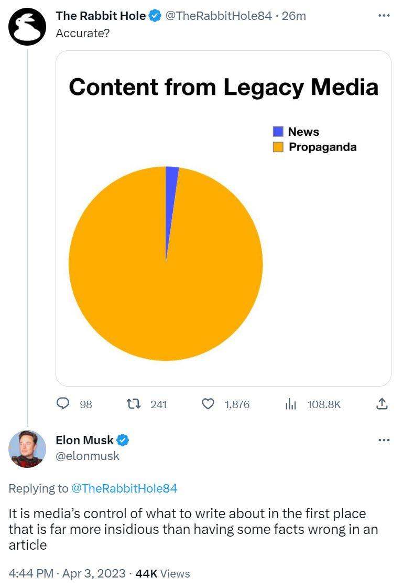
Task: Open more options on Elon Musk reply
Action: coord(384,440)
